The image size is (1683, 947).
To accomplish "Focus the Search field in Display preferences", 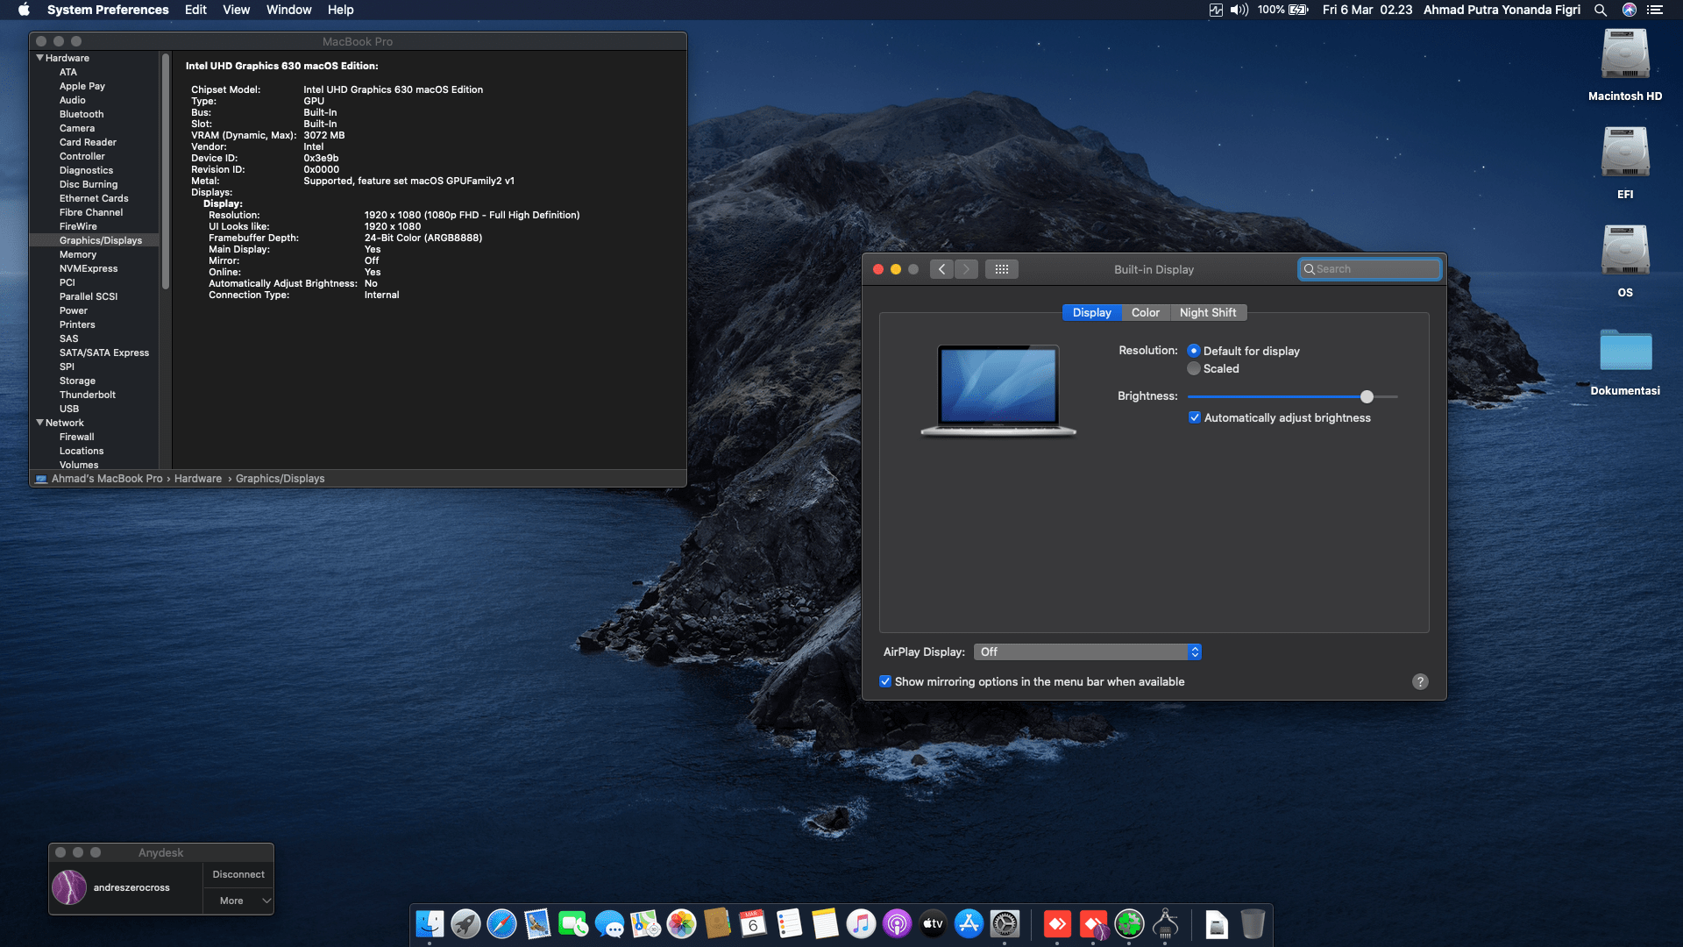I will 1369,269.
